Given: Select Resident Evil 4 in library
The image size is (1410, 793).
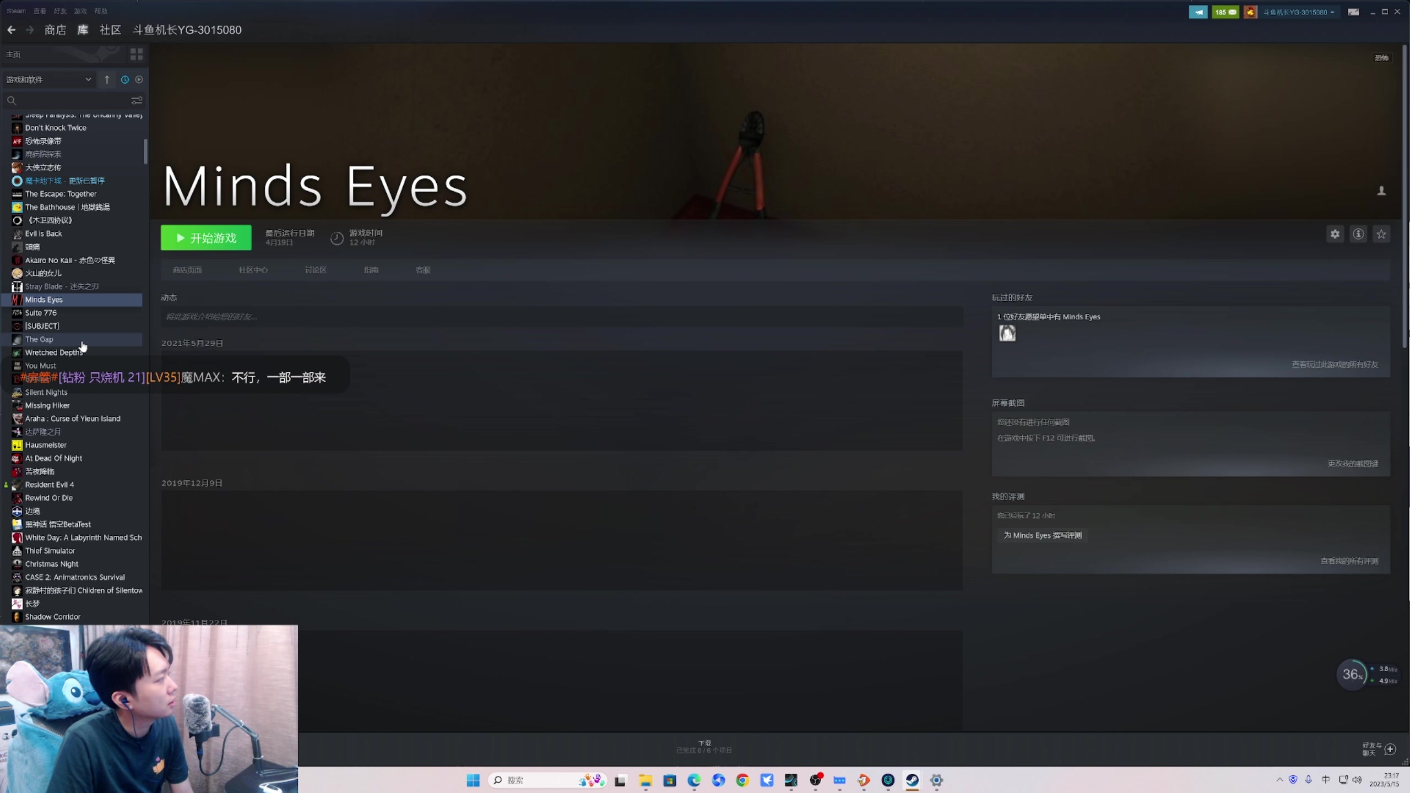Looking at the screenshot, I should pyautogui.click(x=50, y=485).
